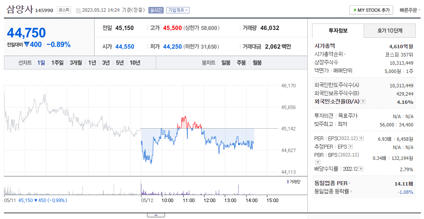Click the 14.11배 industry PER value

[404, 184]
